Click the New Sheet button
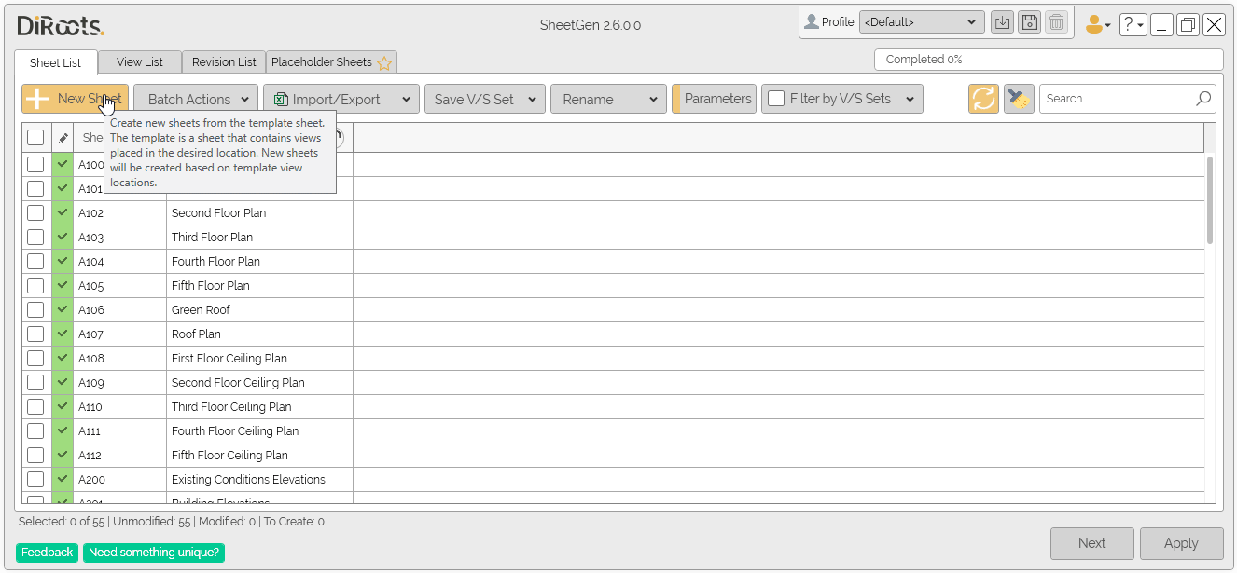The height and width of the screenshot is (573, 1237). pyautogui.click(x=74, y=98)
